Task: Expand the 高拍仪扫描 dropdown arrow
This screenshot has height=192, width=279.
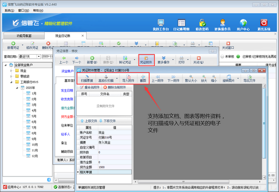Action: tap(116, 78)
